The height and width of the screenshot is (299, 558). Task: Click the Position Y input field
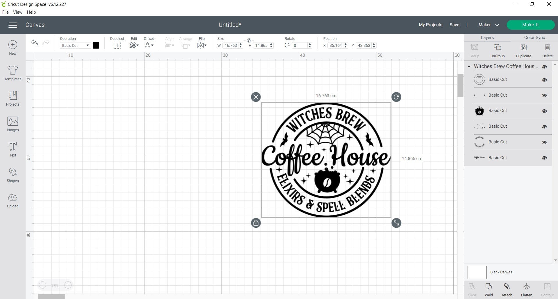pos(364,45)
